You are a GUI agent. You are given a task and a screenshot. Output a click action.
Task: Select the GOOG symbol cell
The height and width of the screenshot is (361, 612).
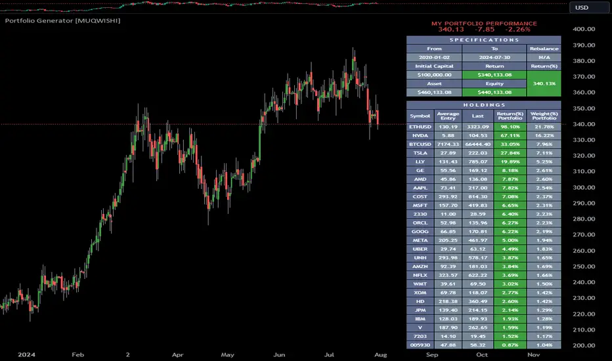tap(420, 232)
